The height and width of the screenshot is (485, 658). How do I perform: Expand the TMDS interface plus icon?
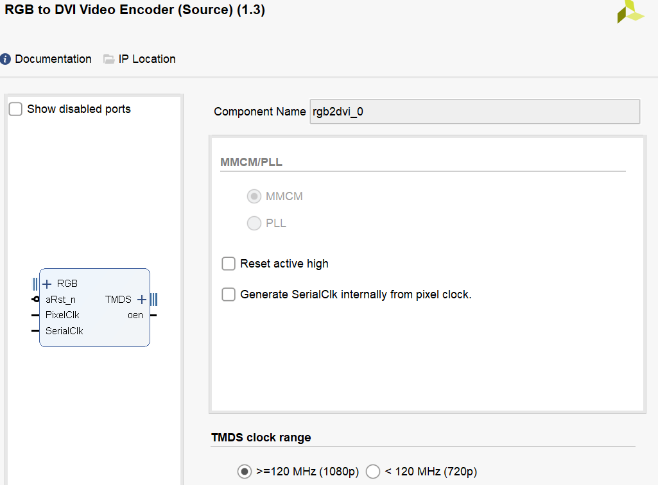point(142,300)
